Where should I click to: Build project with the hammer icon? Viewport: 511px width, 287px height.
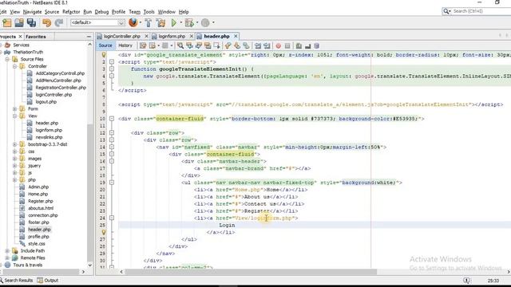pyautogui.click(x=149, y=22)
